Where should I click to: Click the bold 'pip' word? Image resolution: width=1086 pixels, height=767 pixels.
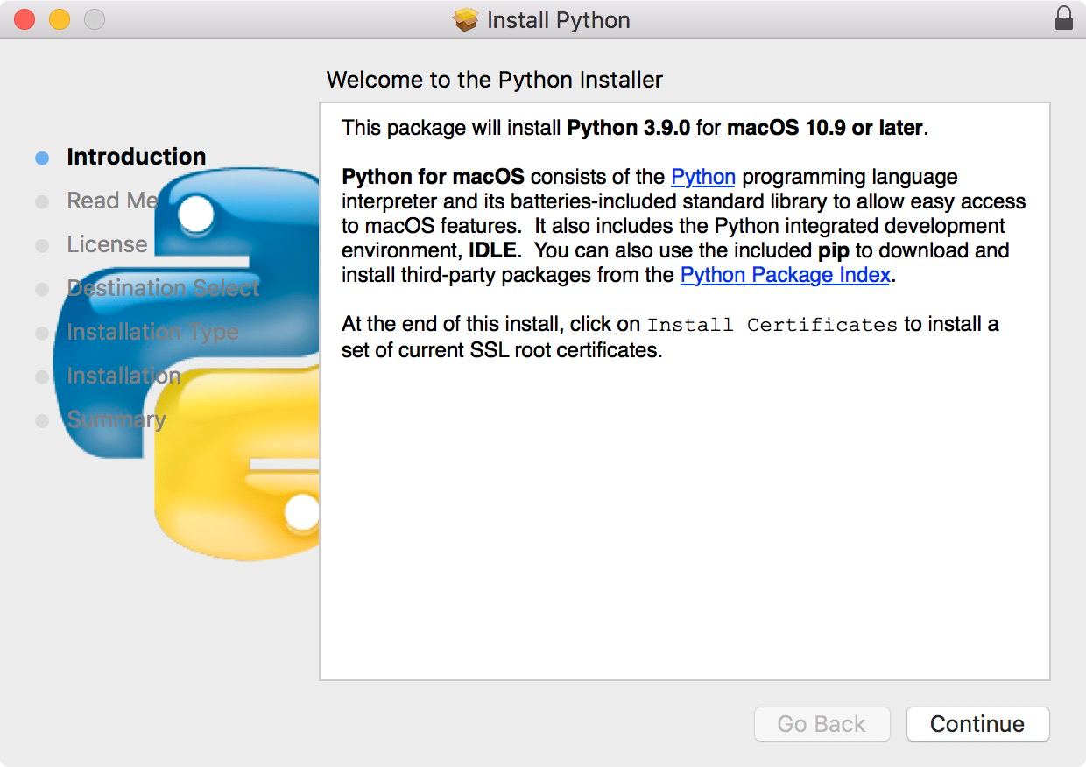pos(834,250)
